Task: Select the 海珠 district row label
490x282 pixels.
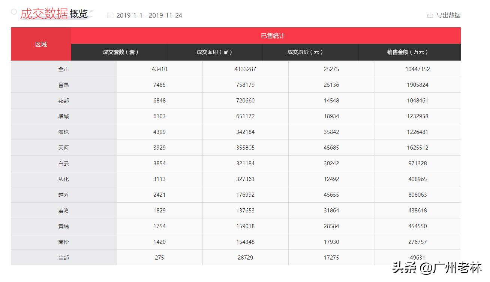Action: (x=64, y=132)
